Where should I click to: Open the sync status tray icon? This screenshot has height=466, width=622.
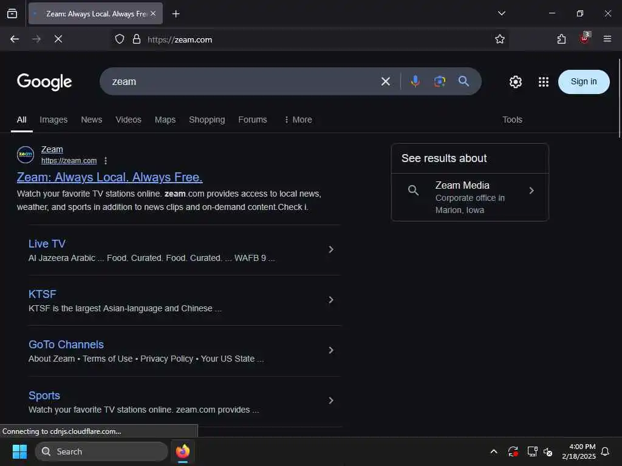pos(513,451)
